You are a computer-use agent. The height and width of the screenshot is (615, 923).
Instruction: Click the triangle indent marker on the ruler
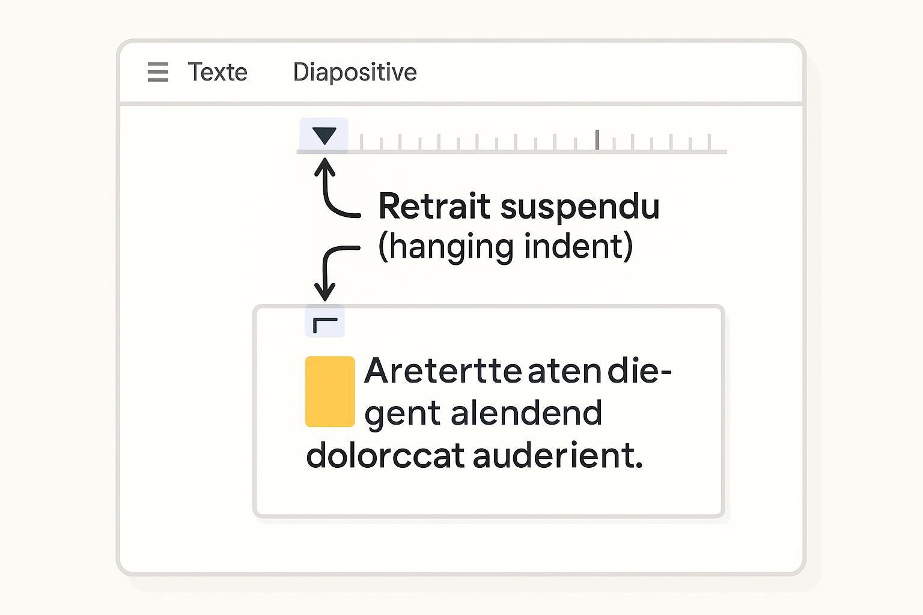[324, 136]
